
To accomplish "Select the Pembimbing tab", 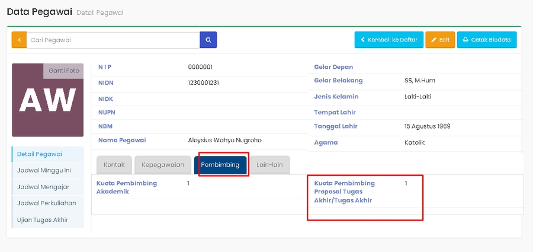I will [x=220, y=165].
